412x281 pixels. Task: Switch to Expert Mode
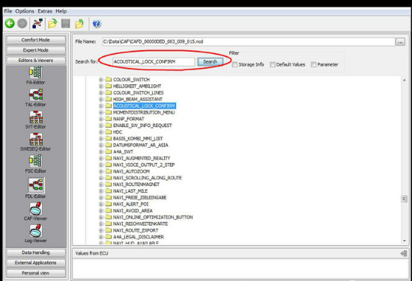click(x=36, y=50)
